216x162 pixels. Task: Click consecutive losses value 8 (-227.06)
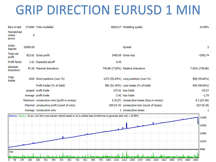click(202, 100)
